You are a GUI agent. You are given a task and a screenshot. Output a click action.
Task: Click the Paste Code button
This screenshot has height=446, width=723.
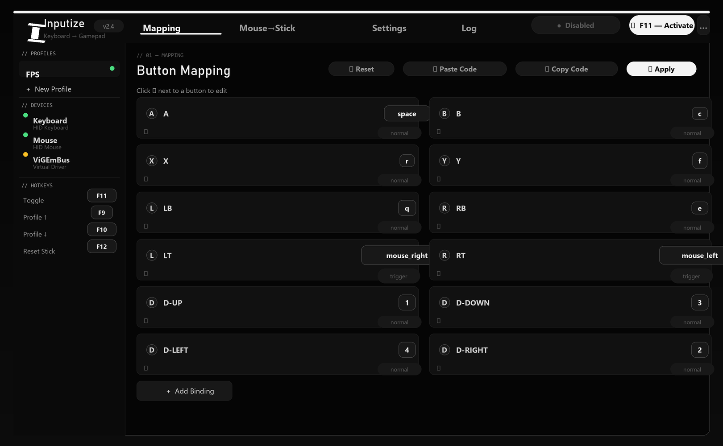[455, 69]
